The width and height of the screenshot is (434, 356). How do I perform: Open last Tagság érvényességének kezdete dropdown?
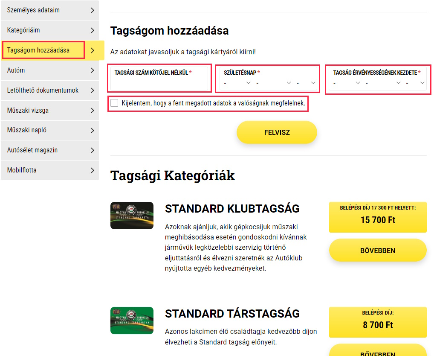coord(415,83)
